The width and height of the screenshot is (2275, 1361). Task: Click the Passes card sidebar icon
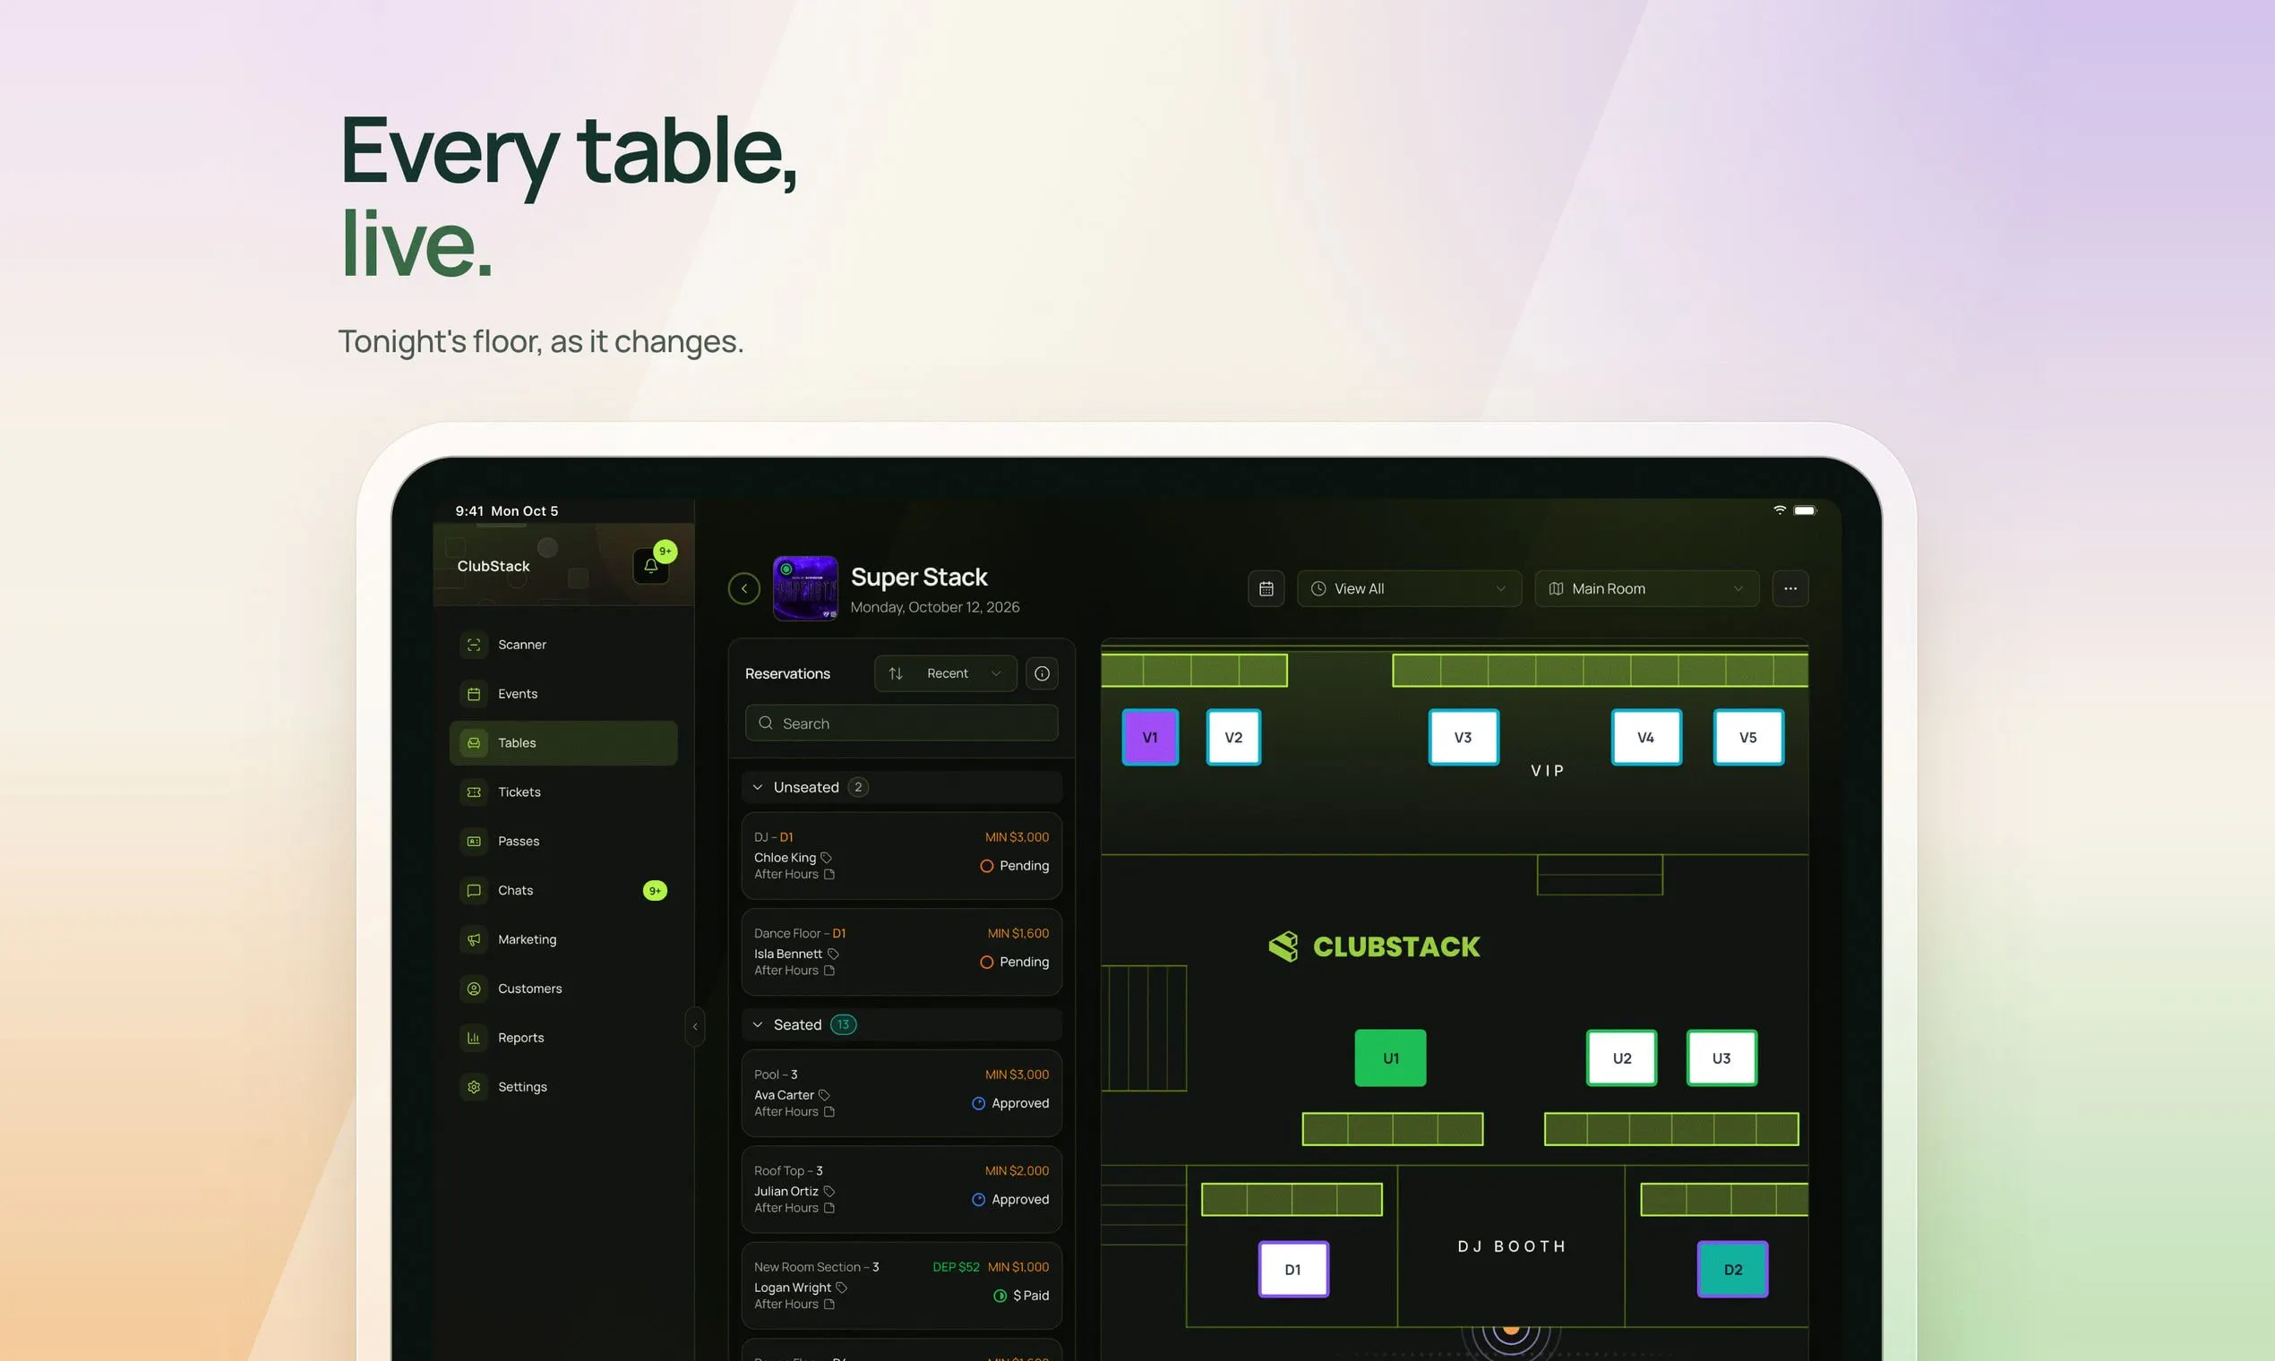tap(473, 841)
